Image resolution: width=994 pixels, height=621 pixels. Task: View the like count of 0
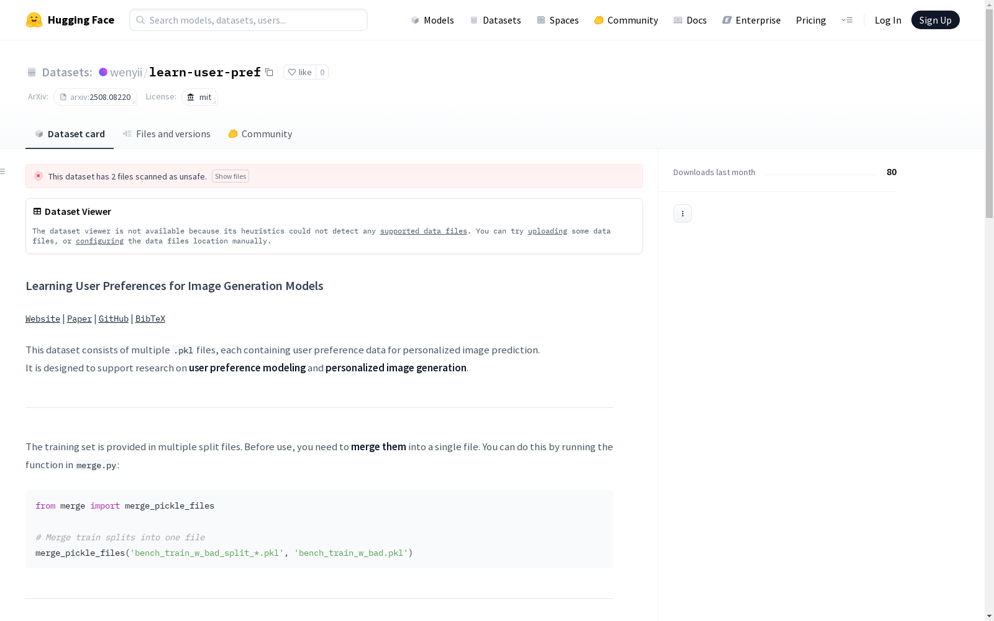[x=322, y=72]
